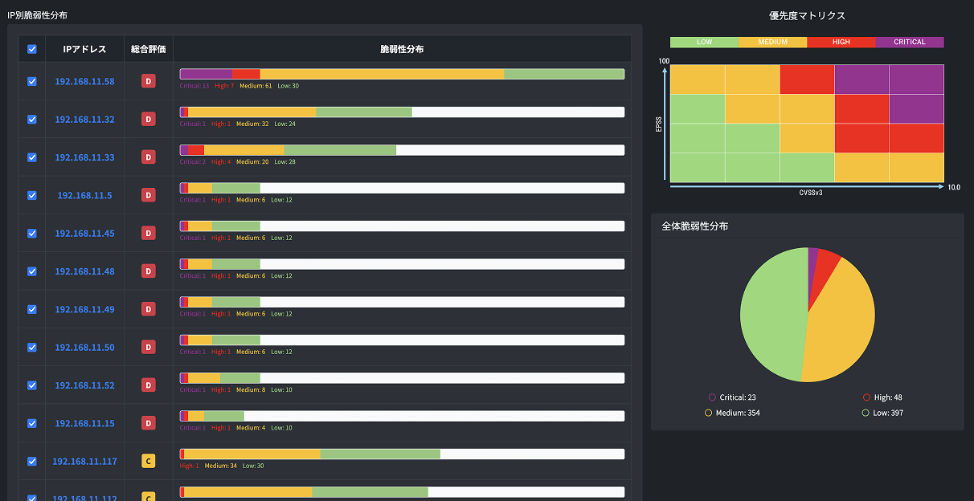Click the IPアドレス column header
The height and width of the screenshot is (501, 974).
coord(84,49)
